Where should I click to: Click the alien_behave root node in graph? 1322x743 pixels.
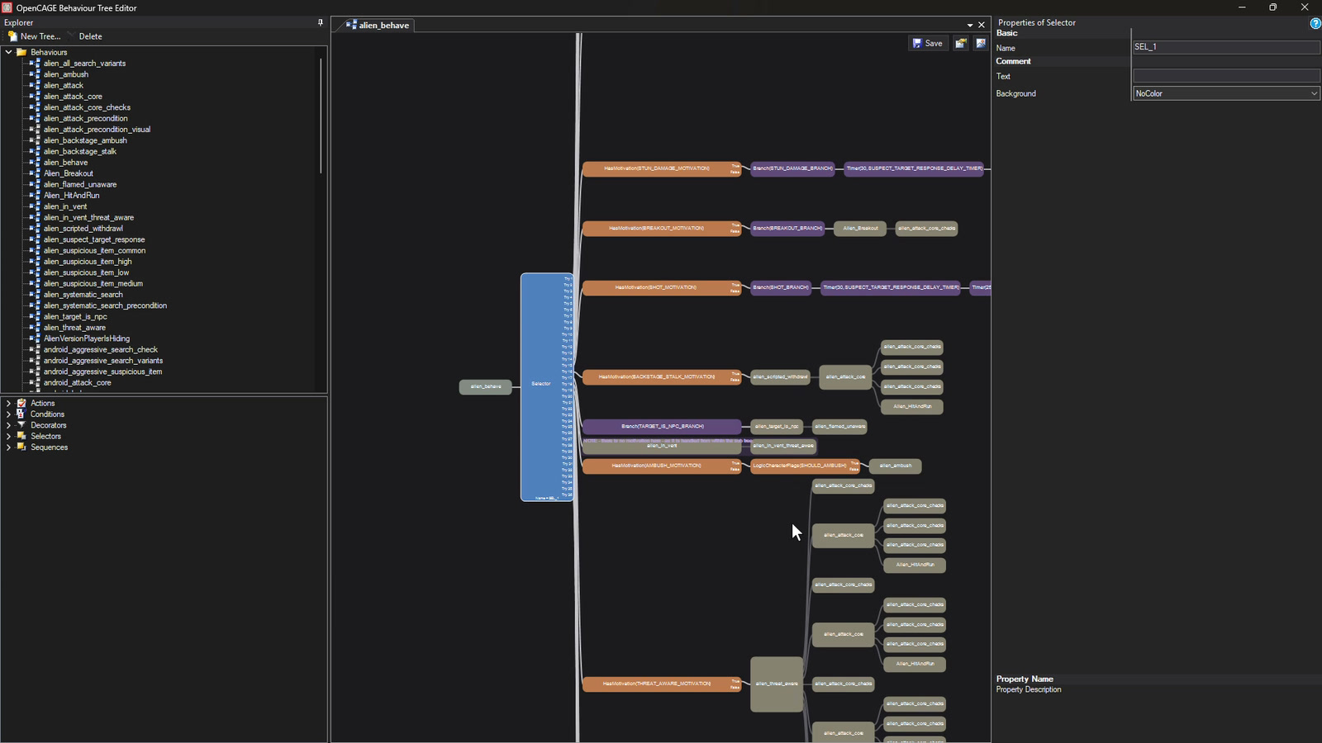coord(486,386)
